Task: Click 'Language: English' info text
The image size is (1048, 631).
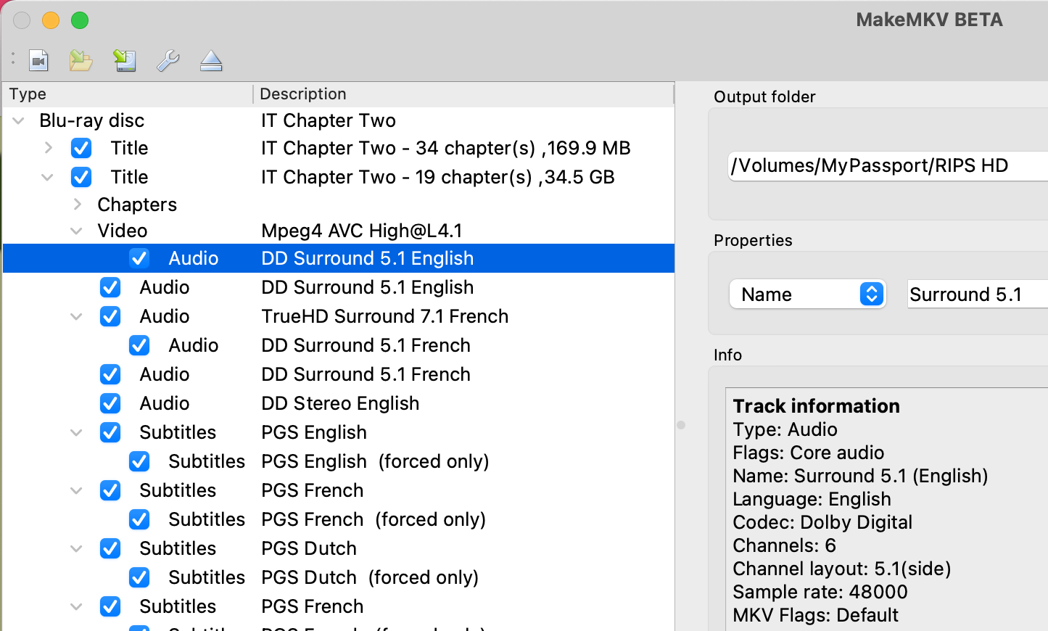Action: coord(812,499)
